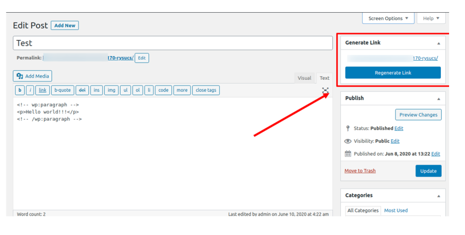Click inside the HTML text editor area
This screenshot has width=465, height=235.
[173, 153]
